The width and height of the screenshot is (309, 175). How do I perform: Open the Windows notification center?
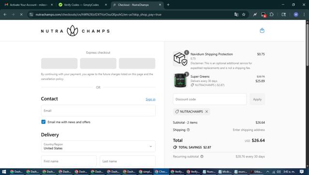click(302, 172)
